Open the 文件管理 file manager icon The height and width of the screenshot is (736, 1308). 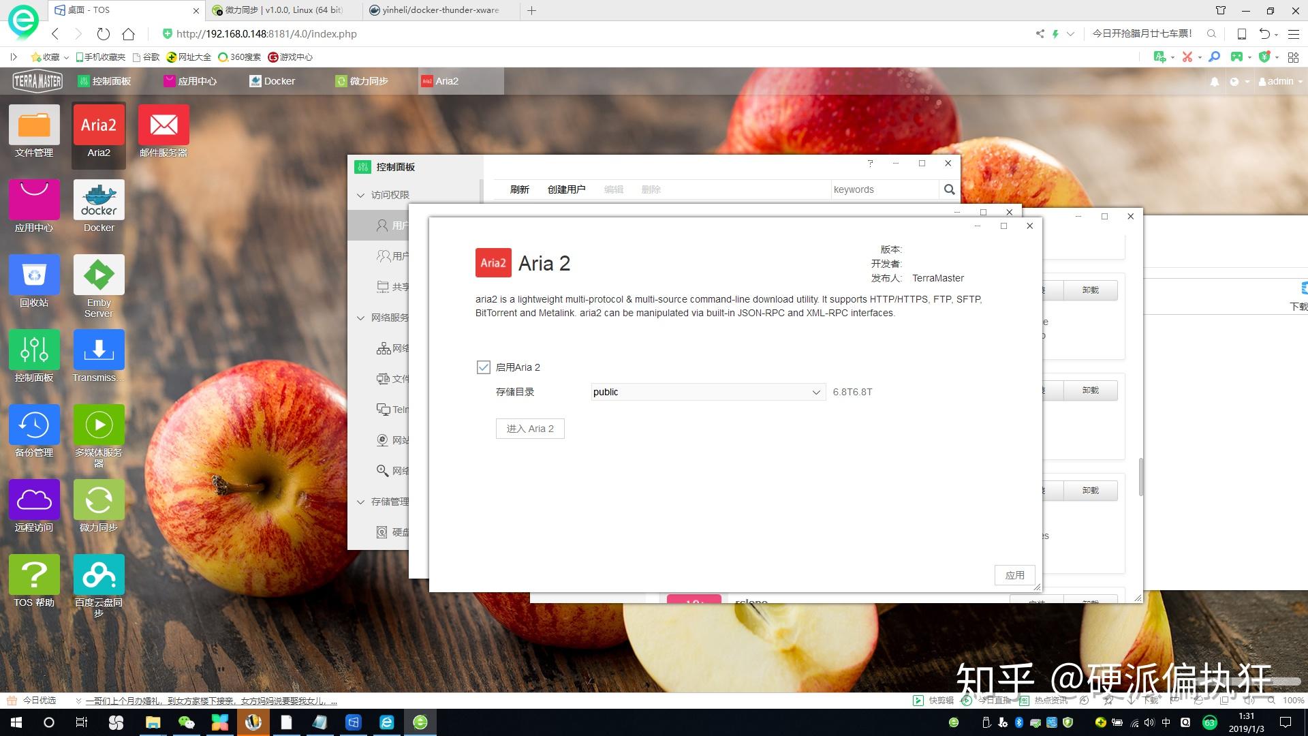click(34, 126)
